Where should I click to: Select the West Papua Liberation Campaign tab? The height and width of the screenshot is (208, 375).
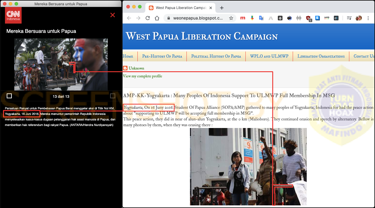181,8
